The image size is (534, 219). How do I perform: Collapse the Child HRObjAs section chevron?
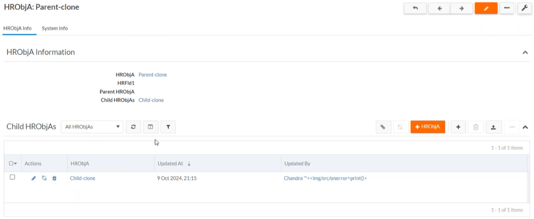525,127
